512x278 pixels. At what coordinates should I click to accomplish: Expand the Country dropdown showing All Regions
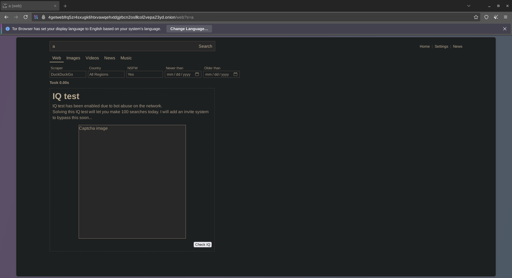coord(106,74)
